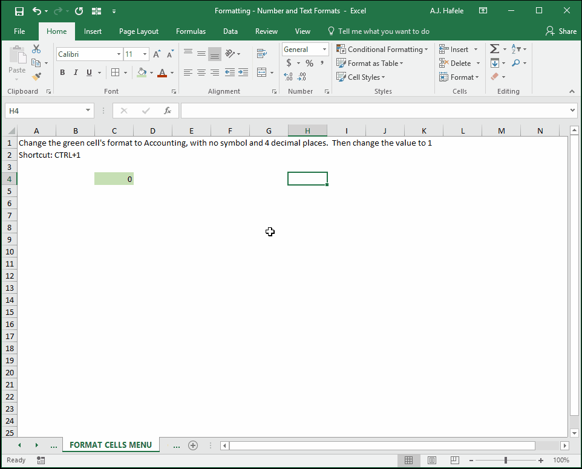
Task: Toggle Middle Align
Action: tap(201, 54)
